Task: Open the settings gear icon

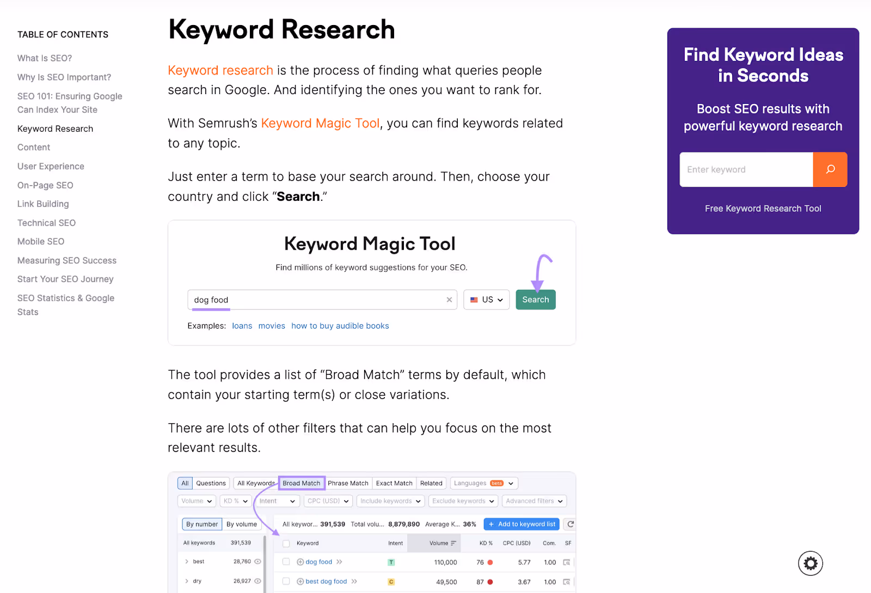Action: click(x=810, y=563)
